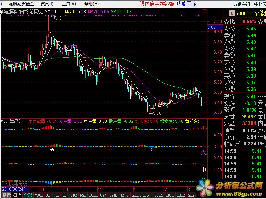This screenshot has width=266, height=199.
Task: Click the 卖⑤ price 5.45
Action: click(x=251, y=29)
